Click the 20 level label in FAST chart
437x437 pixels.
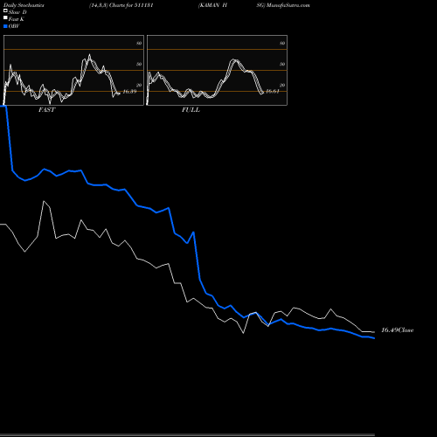139,86
